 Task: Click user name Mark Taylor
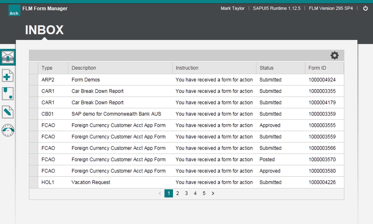(233, 8)
